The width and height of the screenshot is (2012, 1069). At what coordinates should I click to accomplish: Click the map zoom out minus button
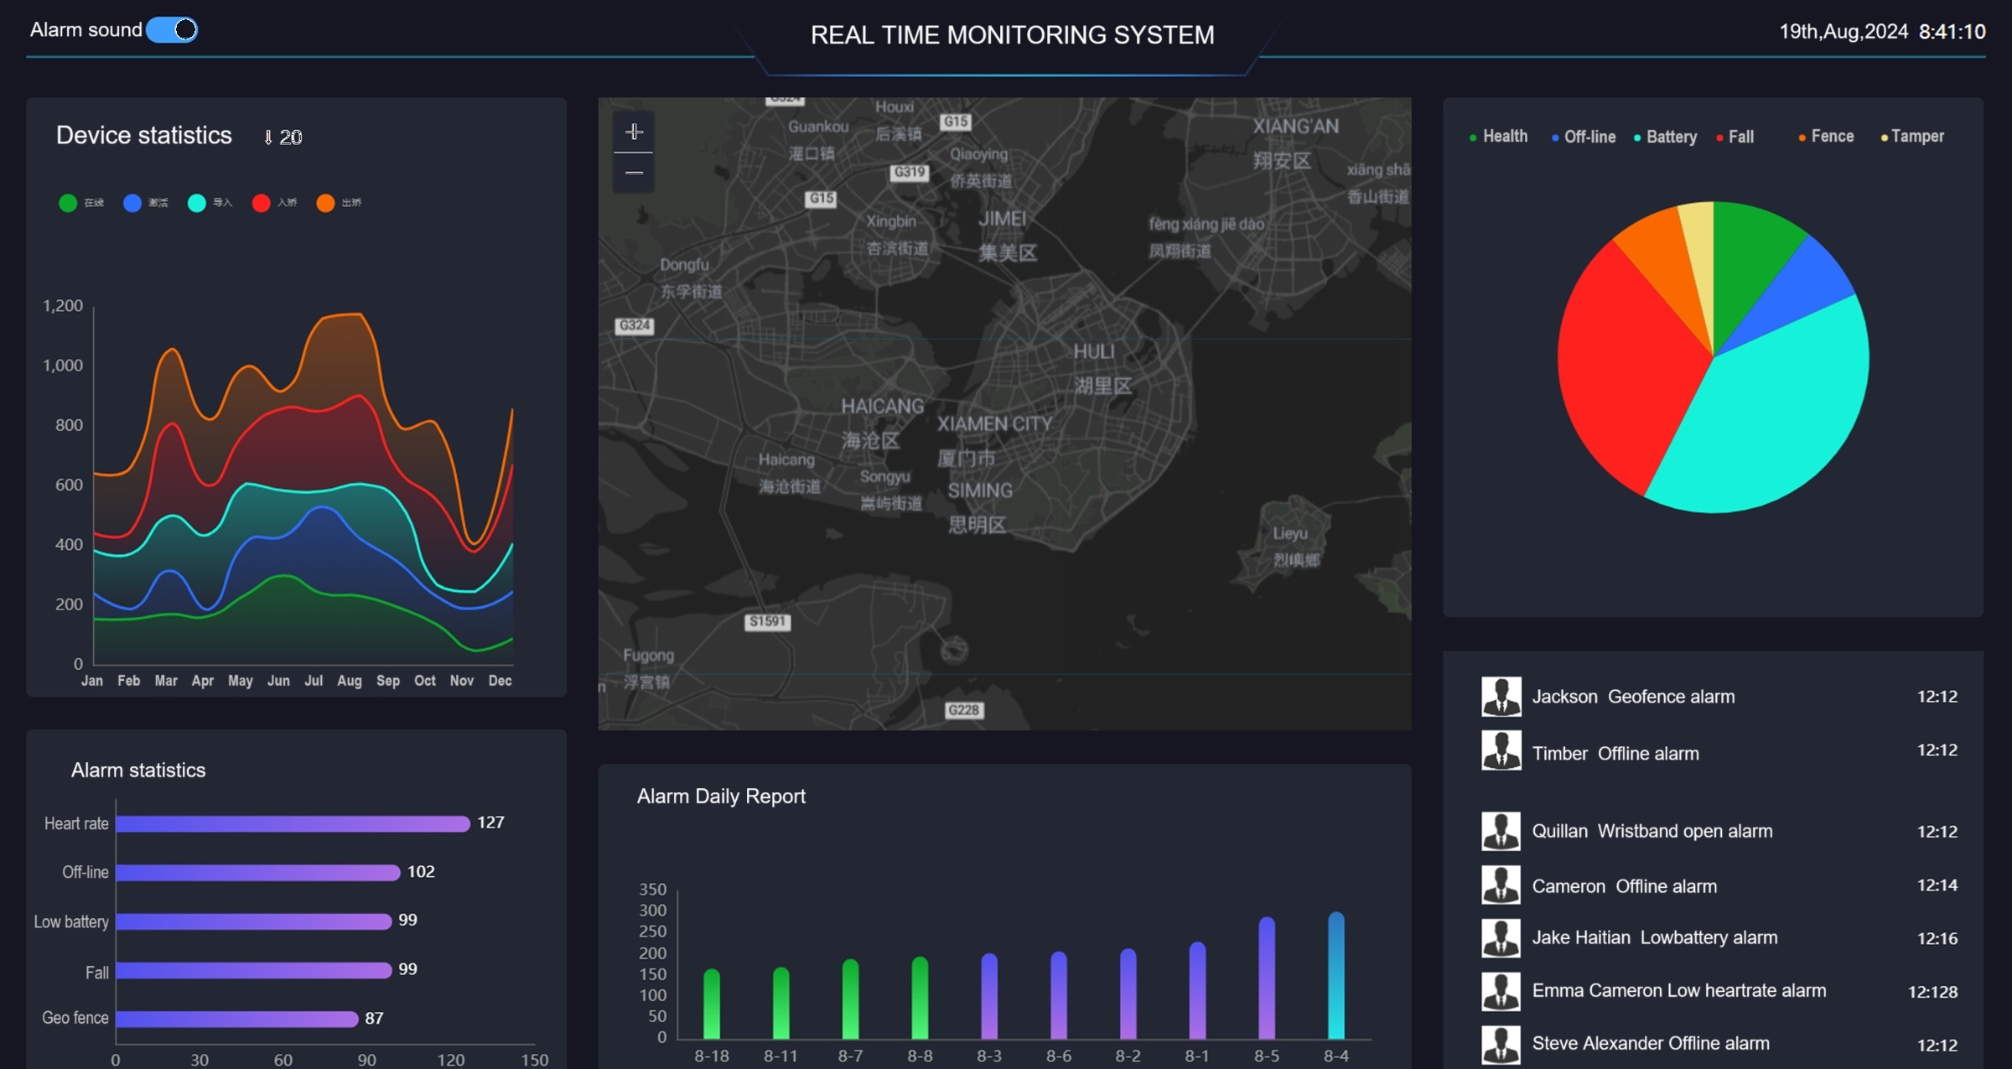(634, 173)
